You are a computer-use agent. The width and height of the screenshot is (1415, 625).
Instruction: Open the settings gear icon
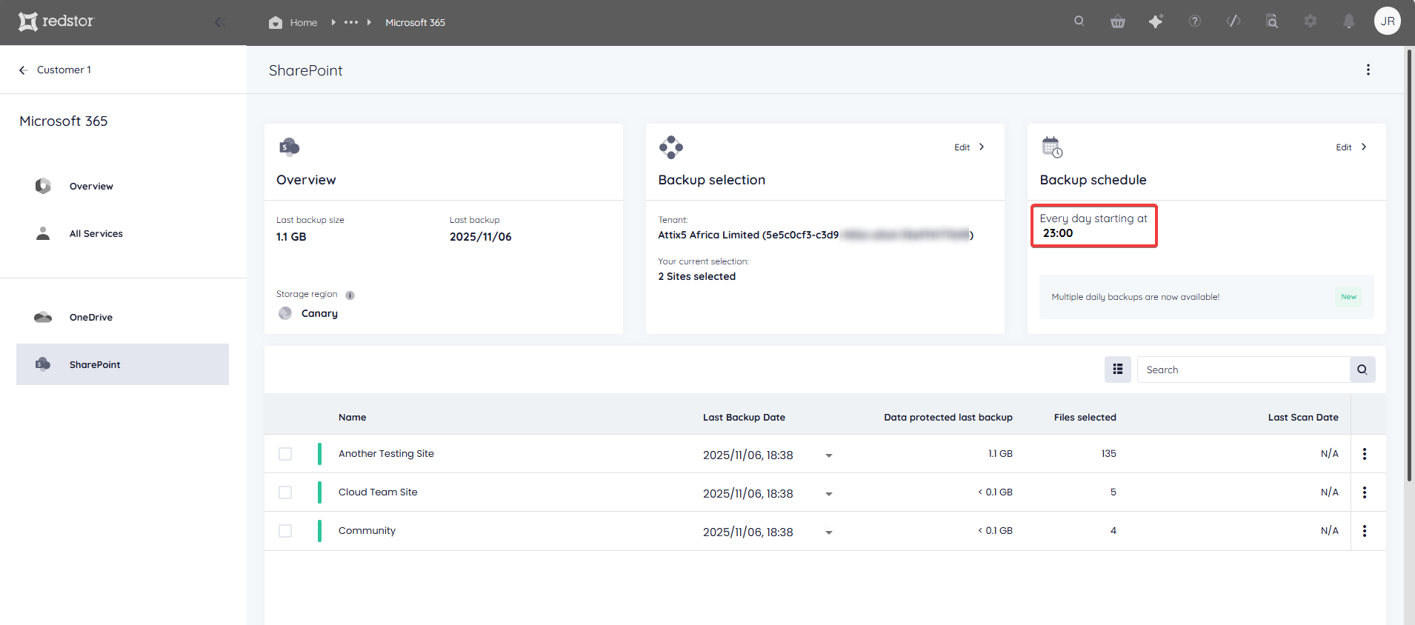point(1311,21)
